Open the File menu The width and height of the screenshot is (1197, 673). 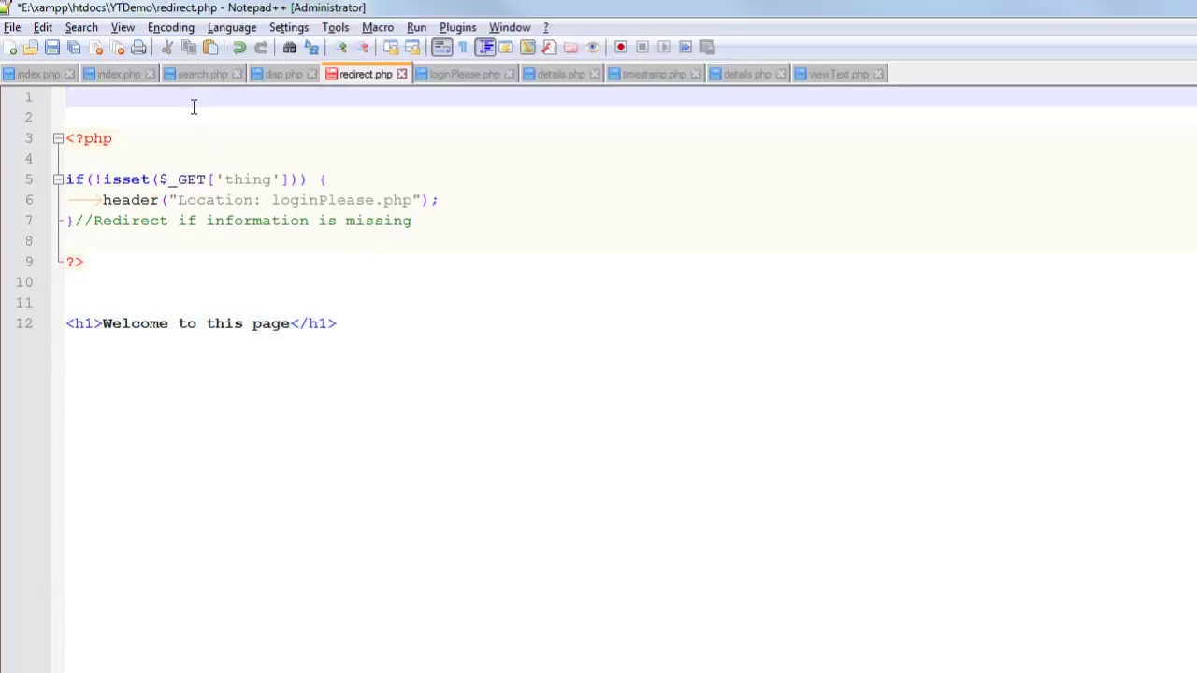point(12,27)
